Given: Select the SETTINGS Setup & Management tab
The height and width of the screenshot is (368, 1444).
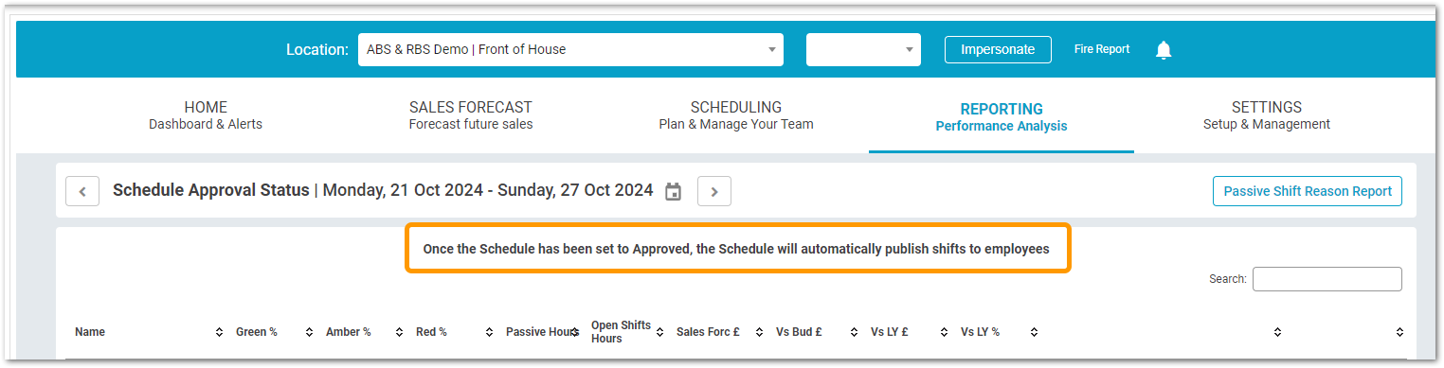Looking at the screenshot, I should point(1267,115).
